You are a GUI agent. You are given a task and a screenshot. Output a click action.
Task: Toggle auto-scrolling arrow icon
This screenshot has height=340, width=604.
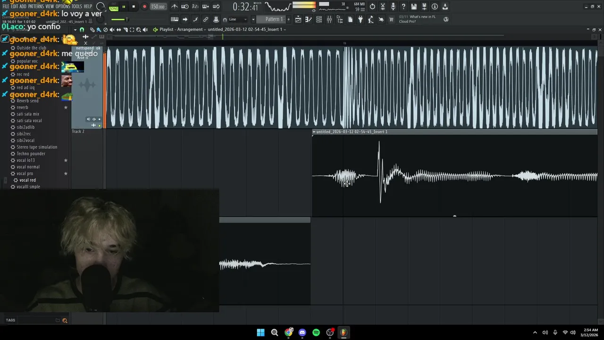click(185, 19)
